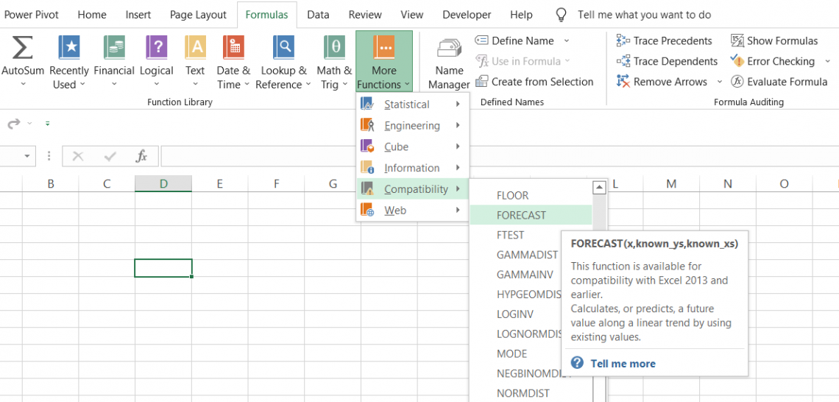
Task: Open Date & Time functions library
Action: point(233,63)
